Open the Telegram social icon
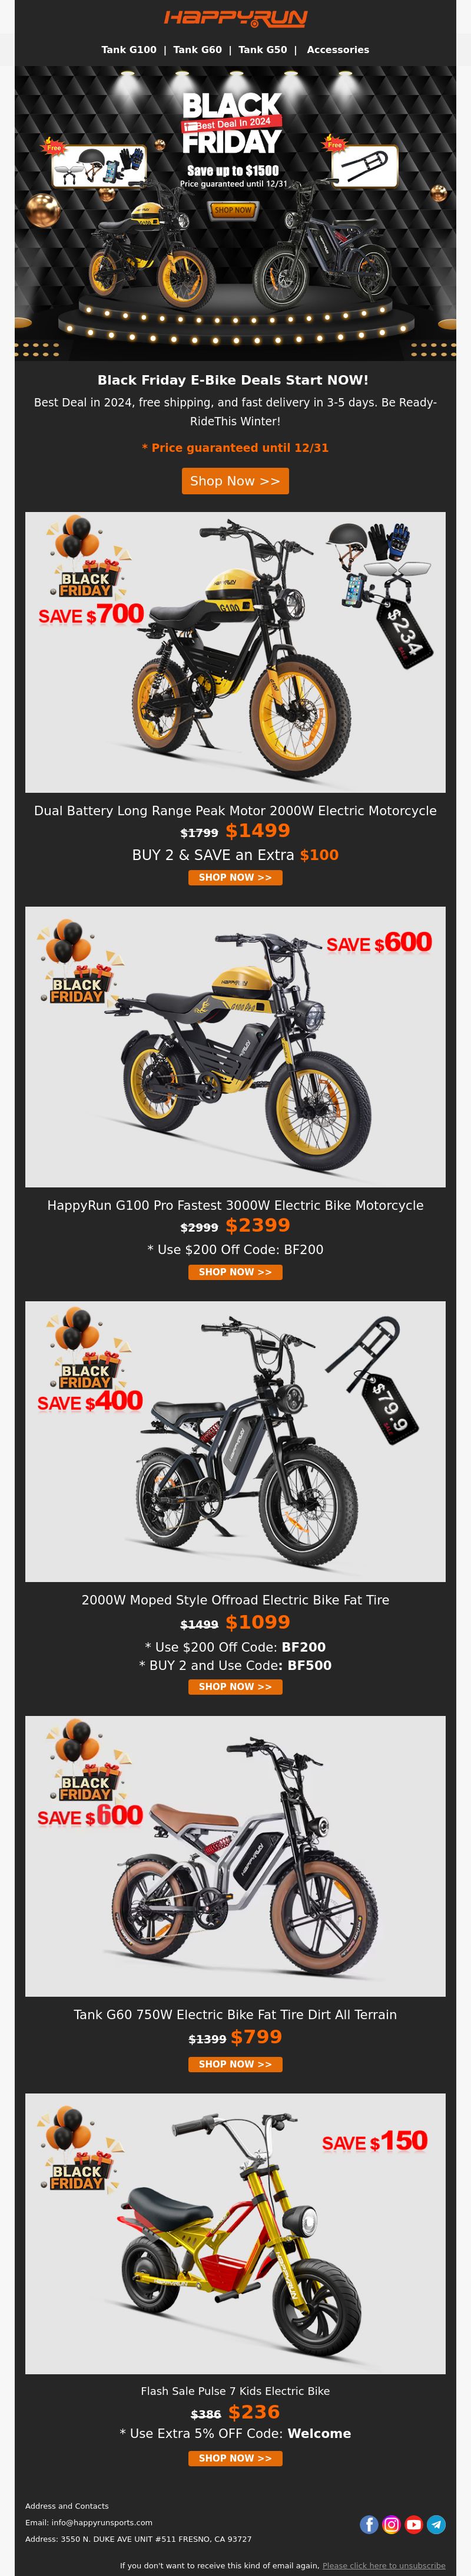The width and height of the screenshot is (471, 2576). point(436,2524)
